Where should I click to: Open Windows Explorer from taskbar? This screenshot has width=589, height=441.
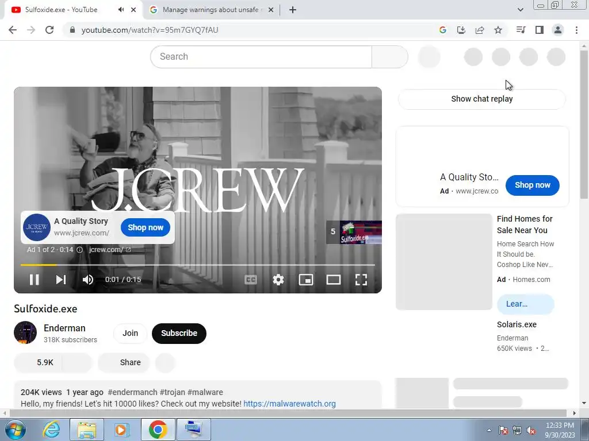(x=87, y=430)
